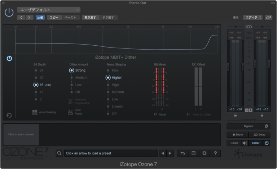Click the 比較 compare button
The height and width of the screenshot is (169, 277).
[x=40, y=17]
